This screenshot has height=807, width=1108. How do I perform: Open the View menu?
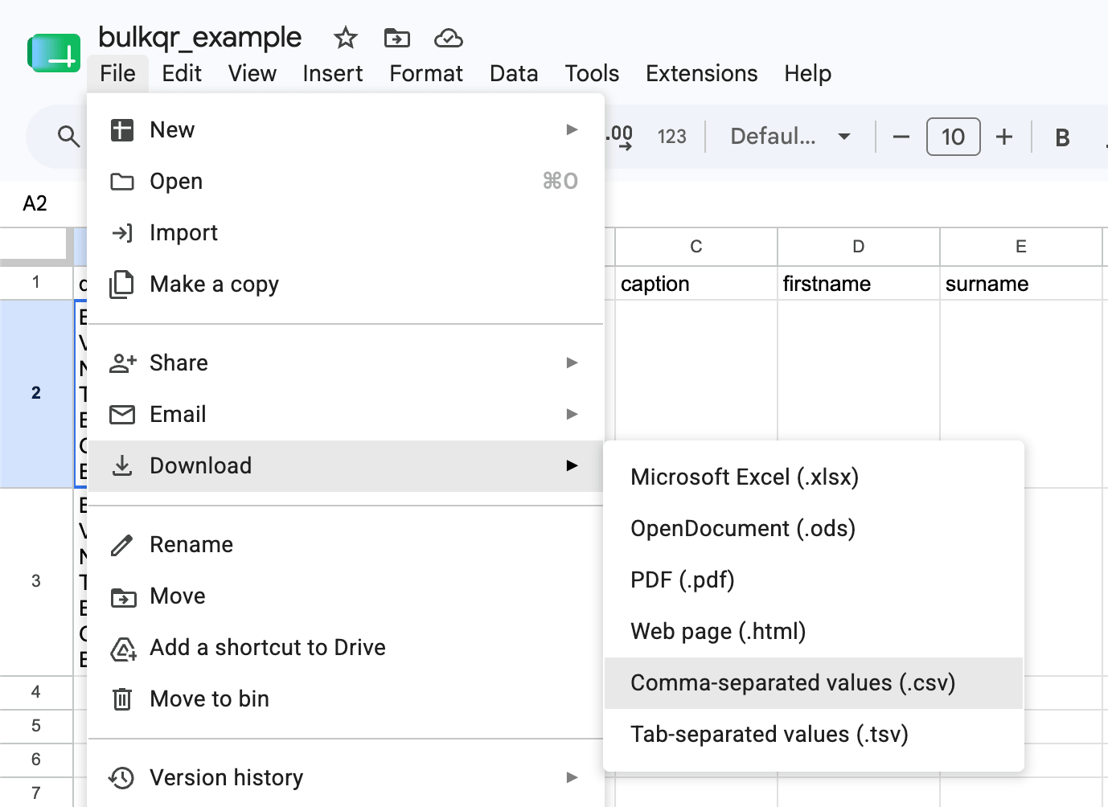pyautogui.click(x=252, y=73)
